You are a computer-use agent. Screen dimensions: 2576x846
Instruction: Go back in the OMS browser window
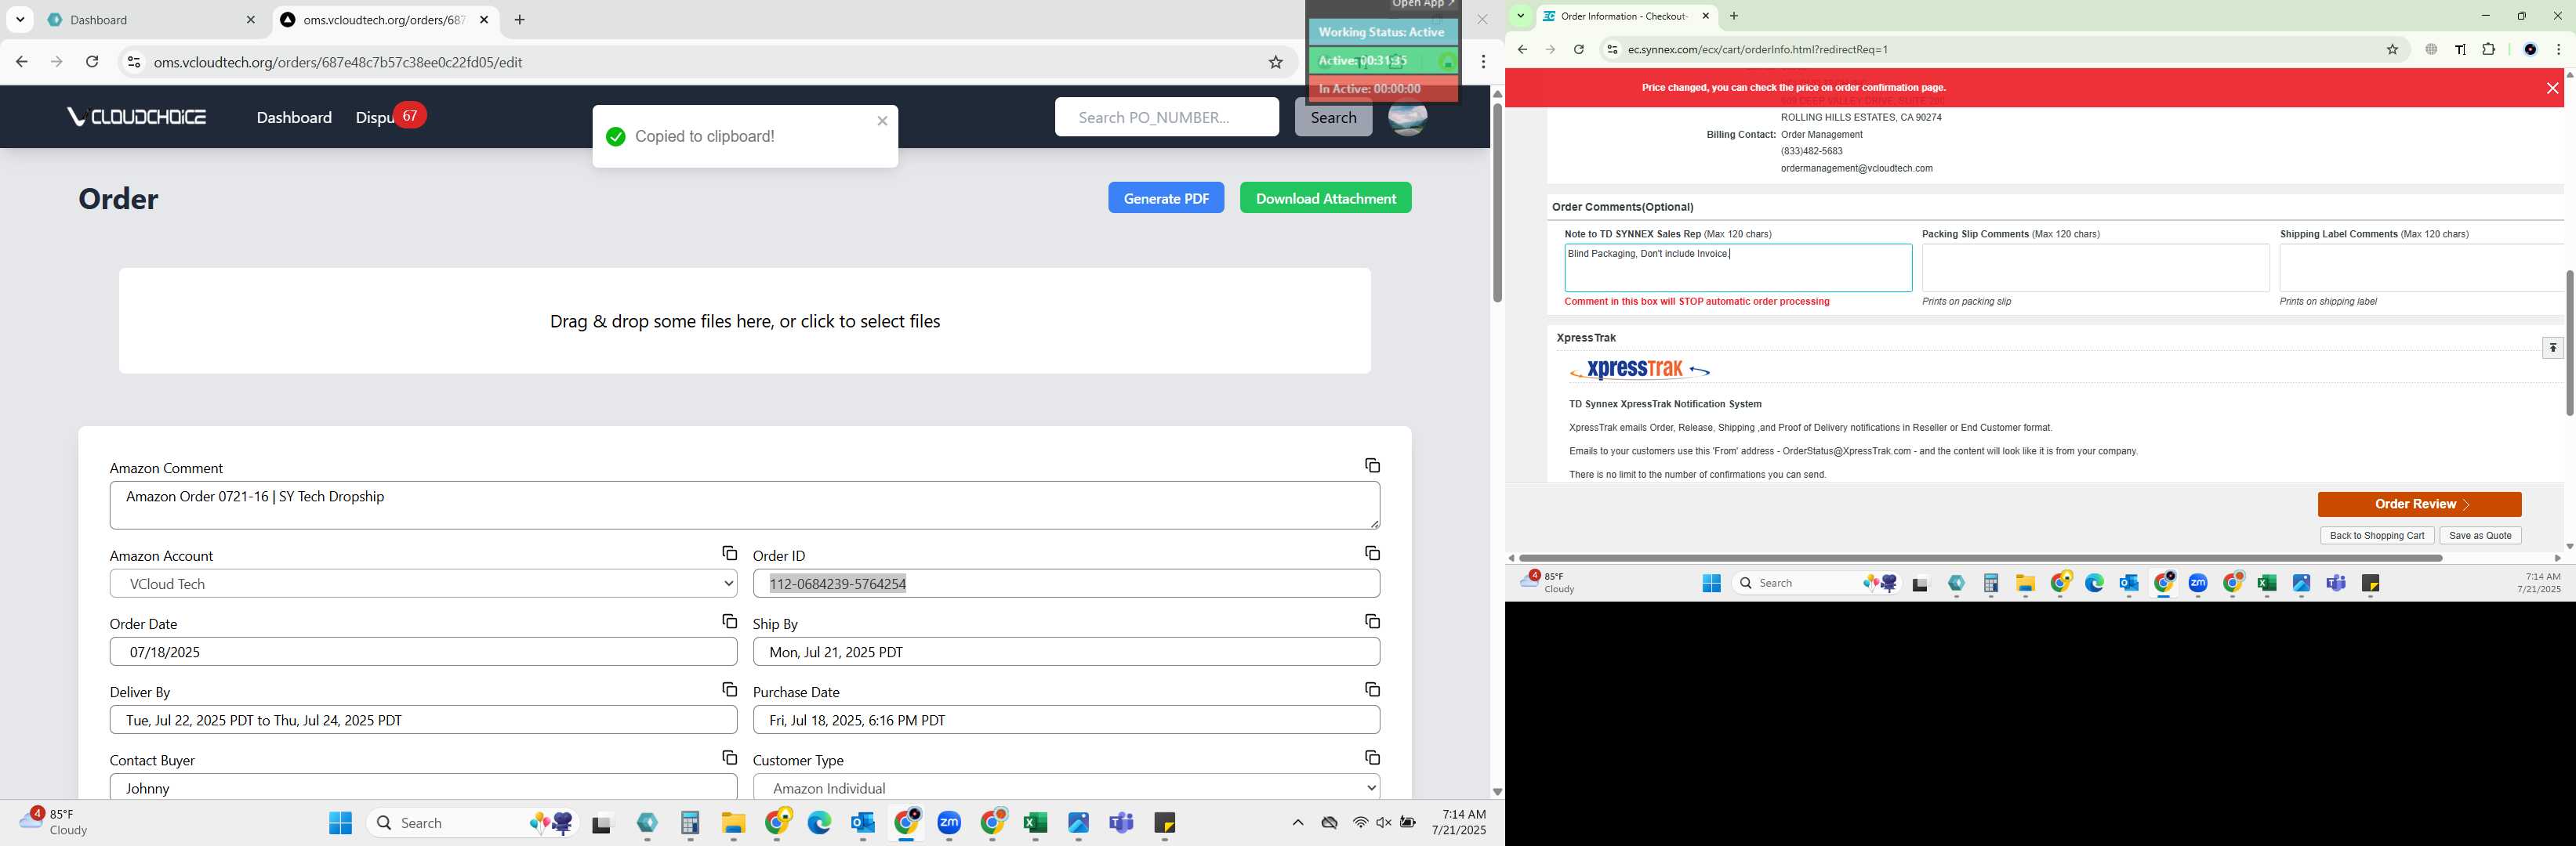click(22, 62)
